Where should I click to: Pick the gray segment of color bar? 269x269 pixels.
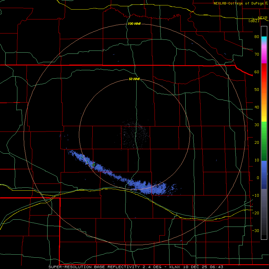coord(264,212)
